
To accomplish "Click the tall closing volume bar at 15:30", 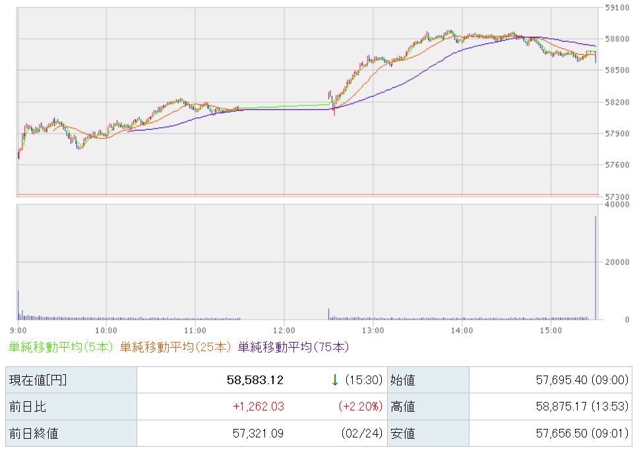I will (x=595, y=270).
